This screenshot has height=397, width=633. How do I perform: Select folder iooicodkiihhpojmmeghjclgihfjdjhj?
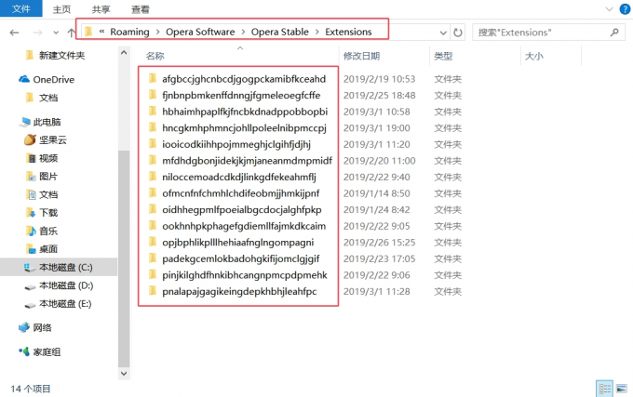(238, 144)
